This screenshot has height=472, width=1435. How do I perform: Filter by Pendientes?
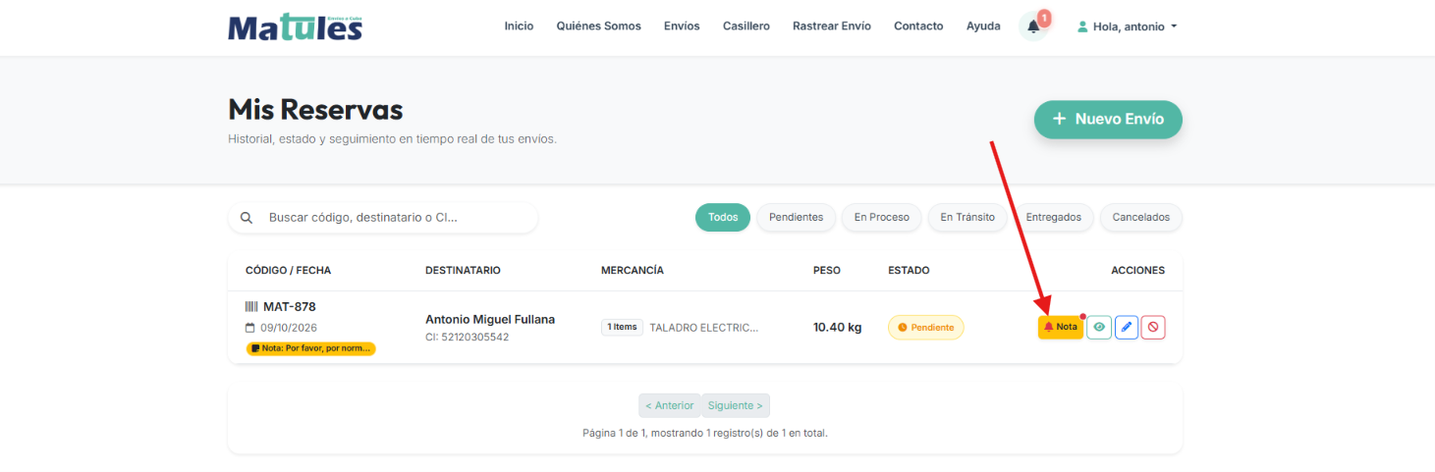796,218
